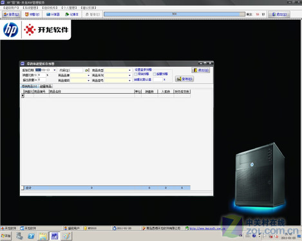Open the rightmost menu bar item
This screenshot has height=241, width=302.
[x=88, y=8]
